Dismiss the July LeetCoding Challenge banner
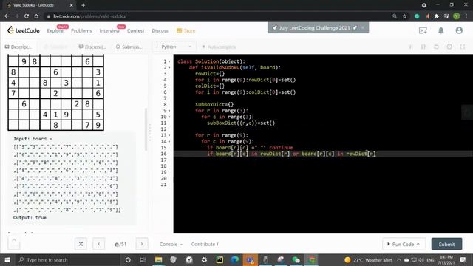This screenshot has height=266, width=473. point(363,27)
